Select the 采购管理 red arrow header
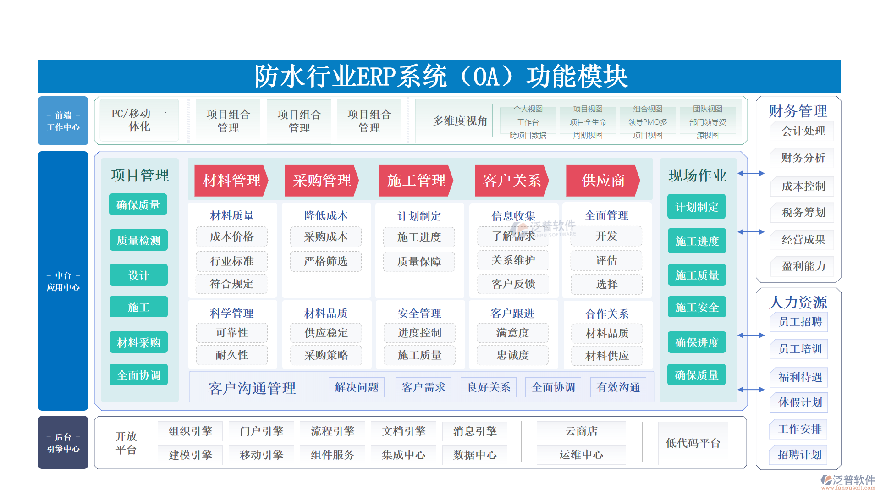 click(322, 181)
